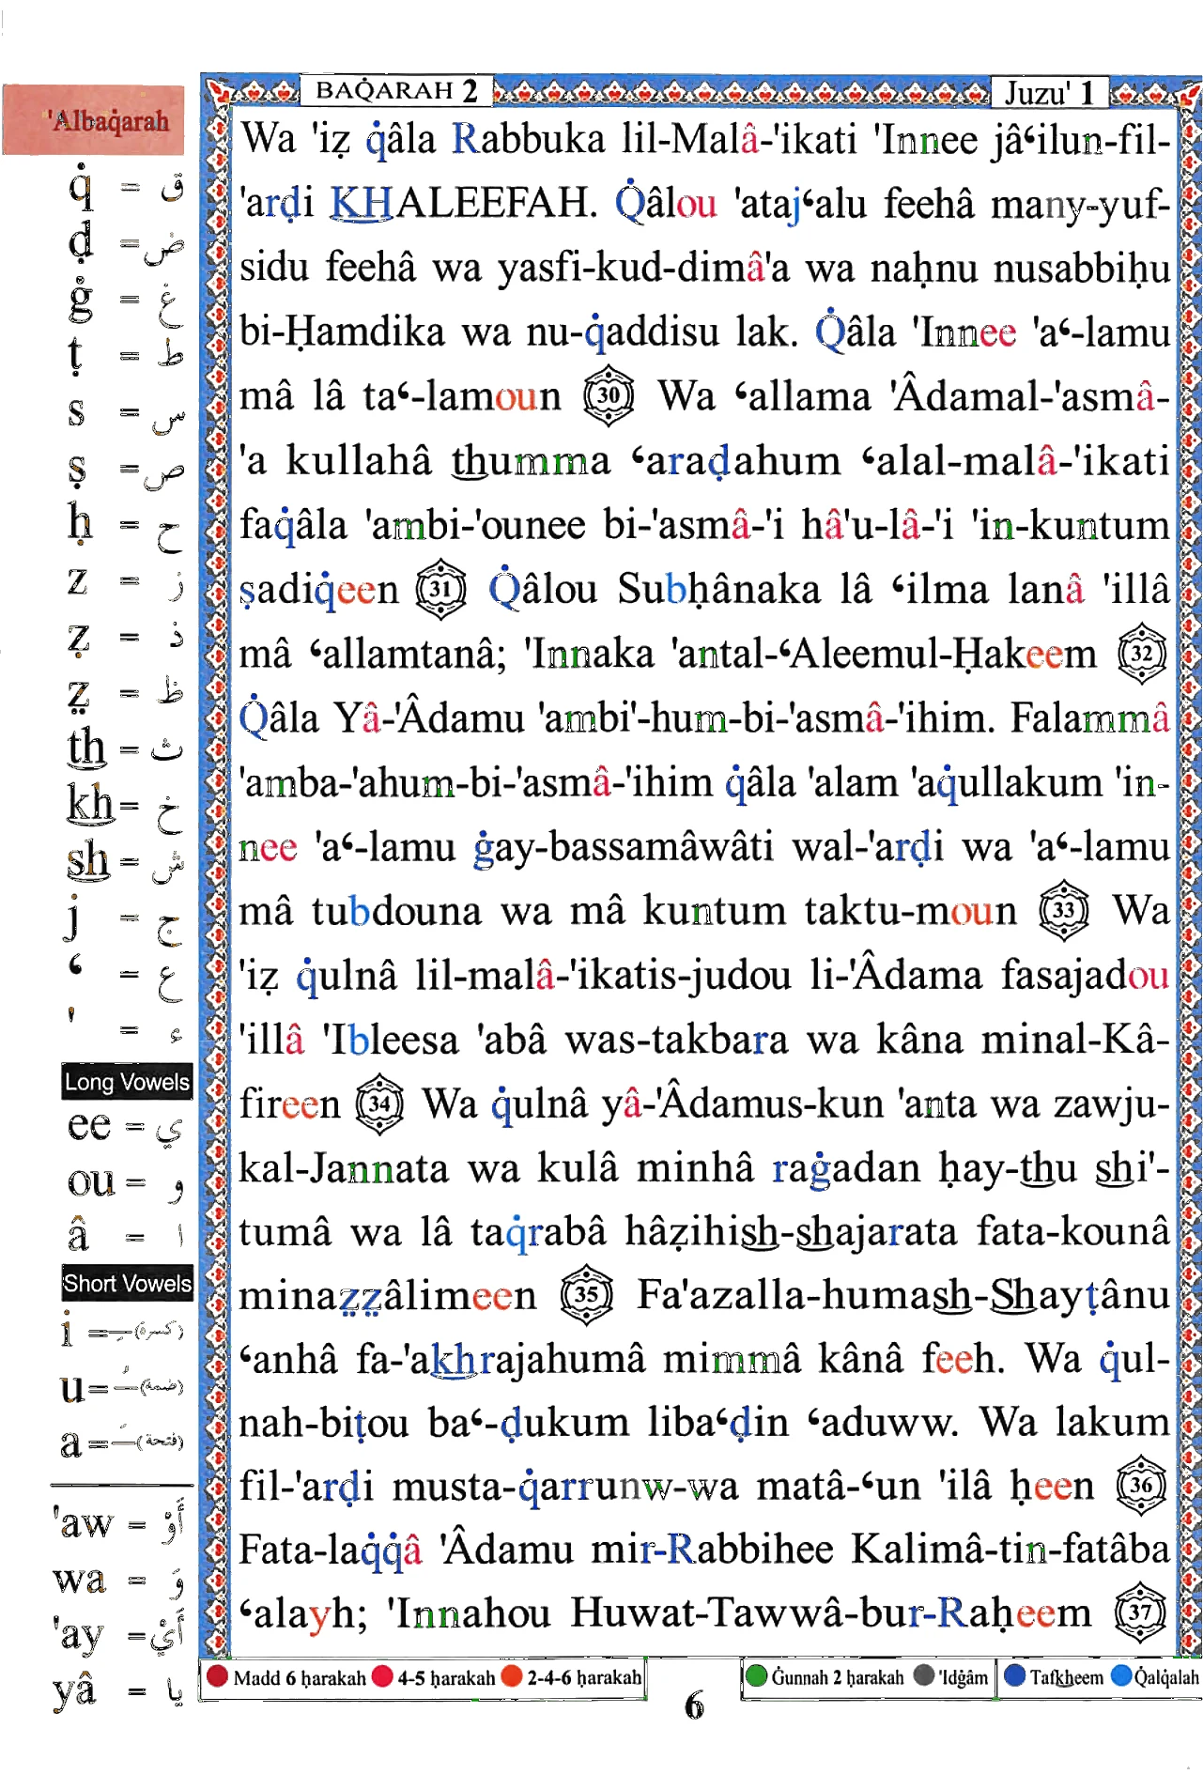Click the light blue Qalqalah dot

click(1121, 1676)
